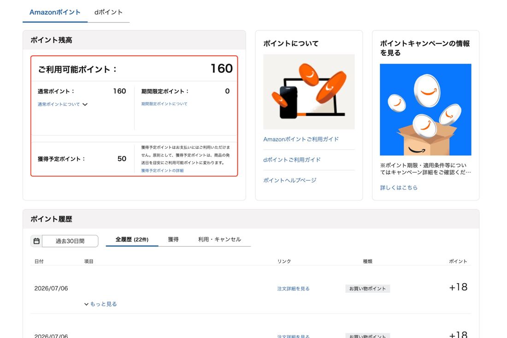Click the 獲得予定ポイント value 50
This screenshot has height=338, width=507.
(x=122, y=159)
